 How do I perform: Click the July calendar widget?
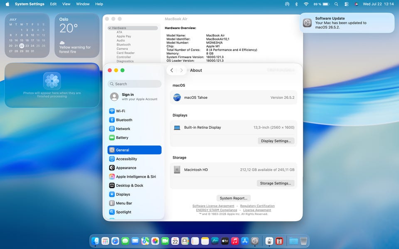(x=27, y=35)
